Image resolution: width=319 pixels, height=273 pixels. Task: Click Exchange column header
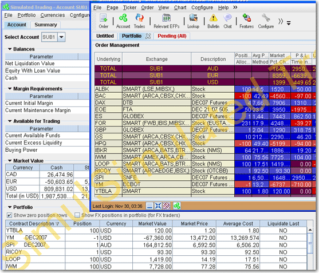(x=157, y=59)
